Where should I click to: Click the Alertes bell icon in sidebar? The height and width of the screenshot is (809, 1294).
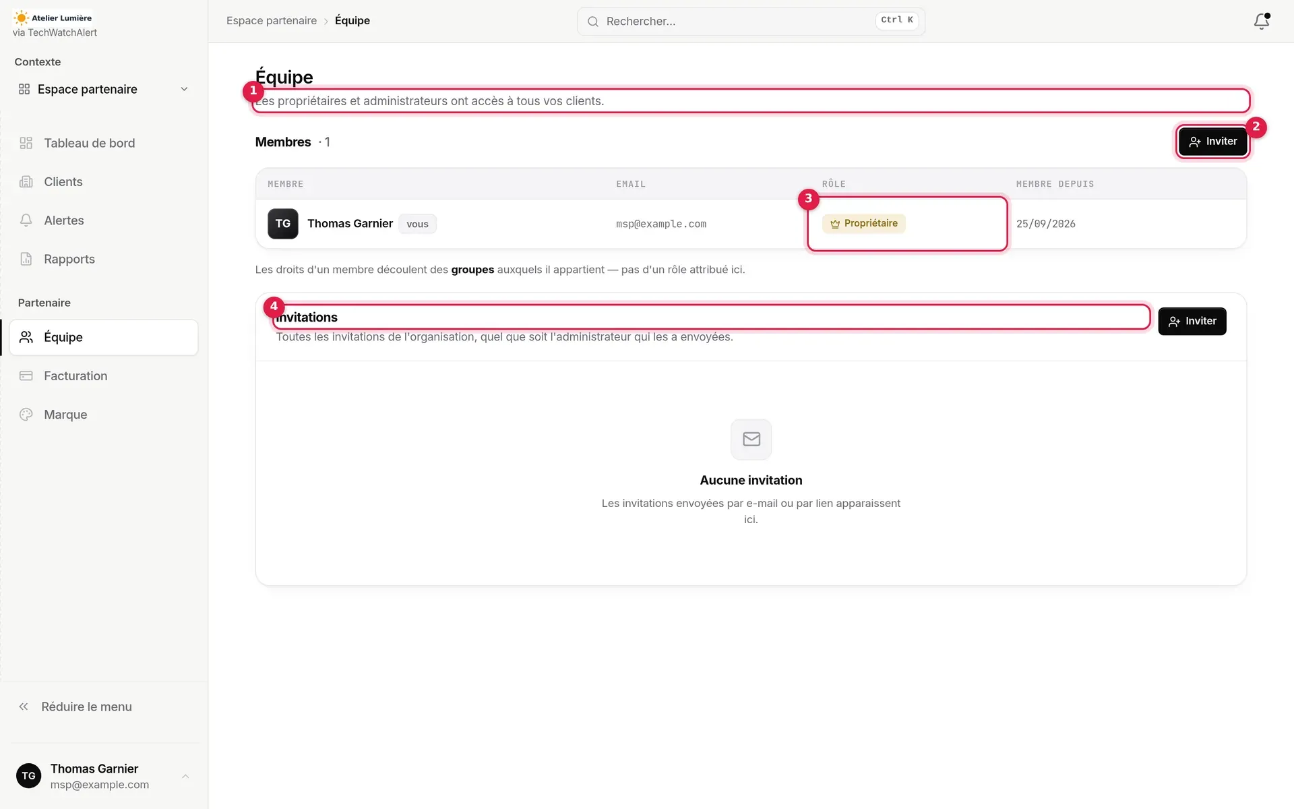26,220
